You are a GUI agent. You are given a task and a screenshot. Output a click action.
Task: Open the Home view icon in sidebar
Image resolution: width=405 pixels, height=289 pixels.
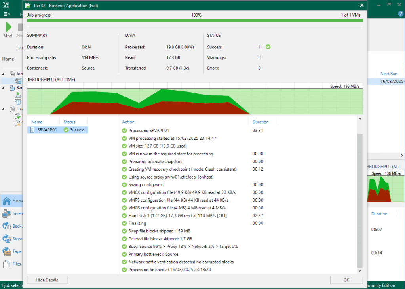7,201
